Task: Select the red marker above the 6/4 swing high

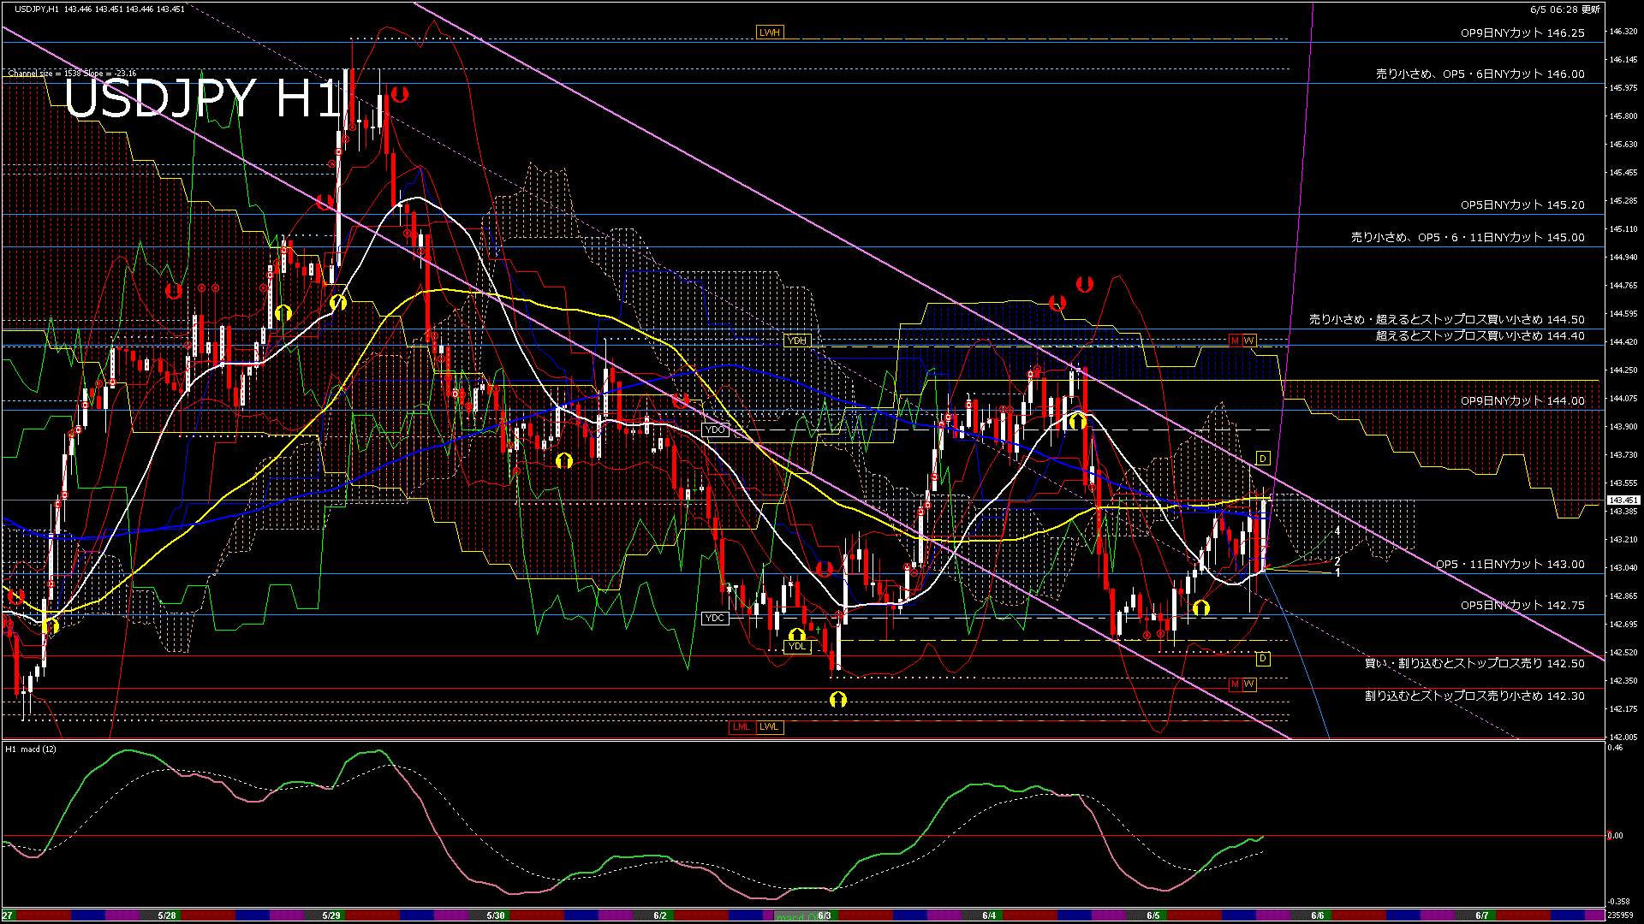Action: 1084,282
